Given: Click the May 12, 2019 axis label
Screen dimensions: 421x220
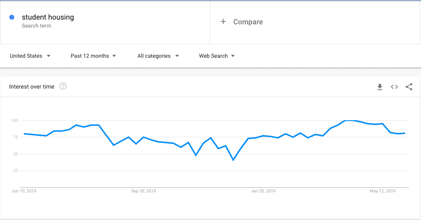Looking at the screenshot, I should (x=382, y=191).
